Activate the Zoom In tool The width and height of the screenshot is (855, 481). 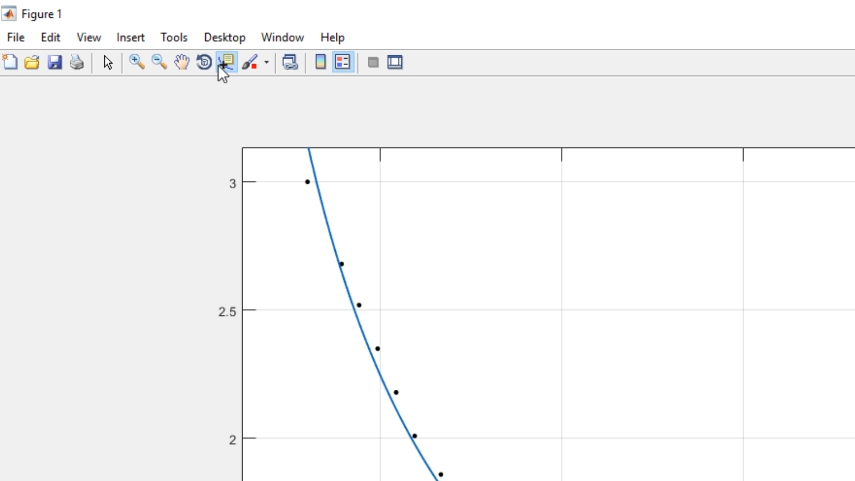pos(137,62)
